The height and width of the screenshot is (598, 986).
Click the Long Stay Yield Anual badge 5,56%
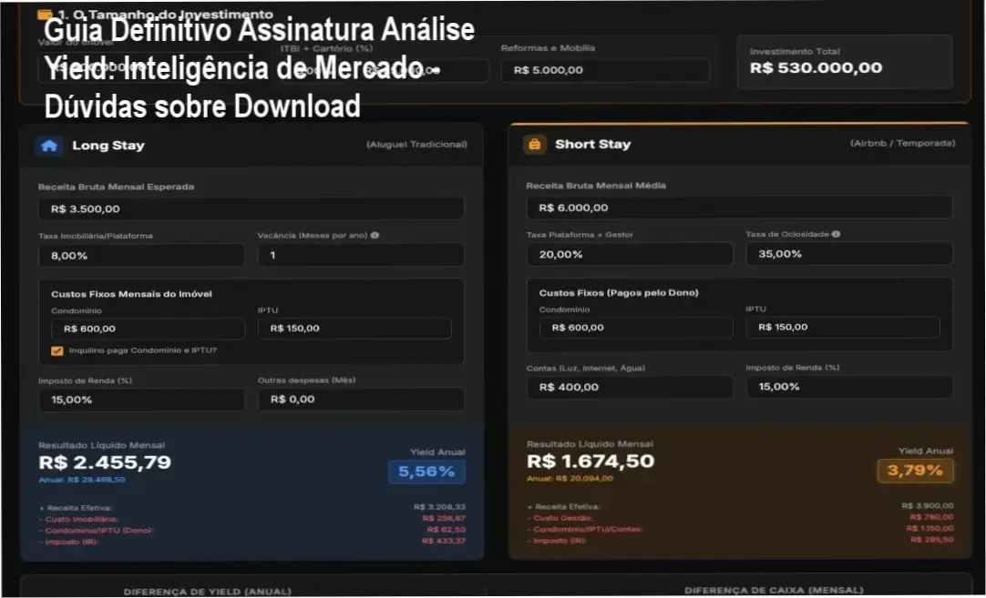[x=427, y=471]
